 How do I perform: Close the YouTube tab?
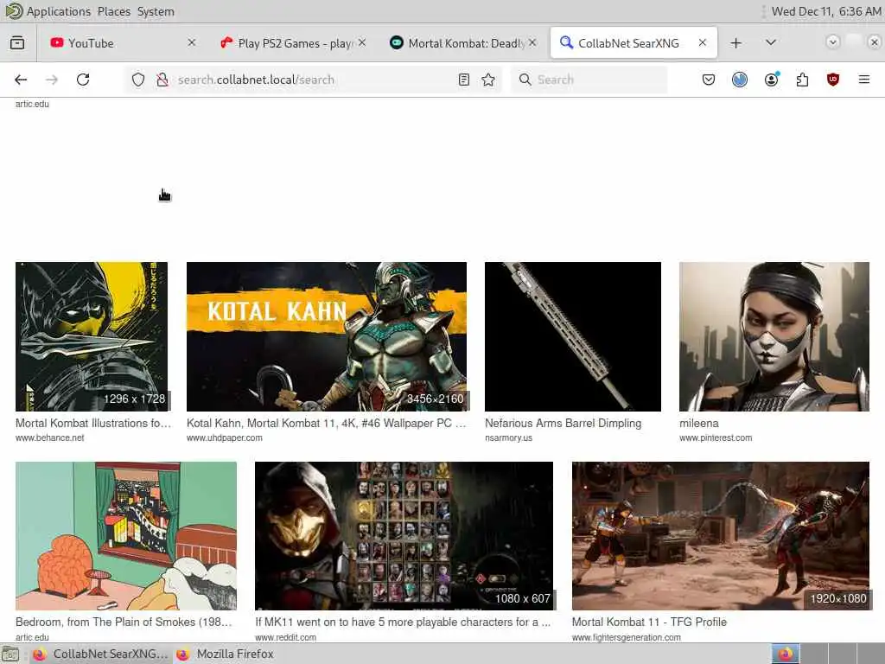click(x=191, y=42)
